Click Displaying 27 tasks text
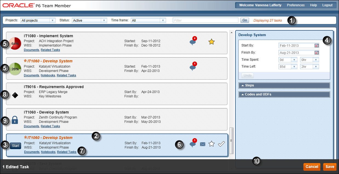Screen dimensions: 339x174 [267, 20]
